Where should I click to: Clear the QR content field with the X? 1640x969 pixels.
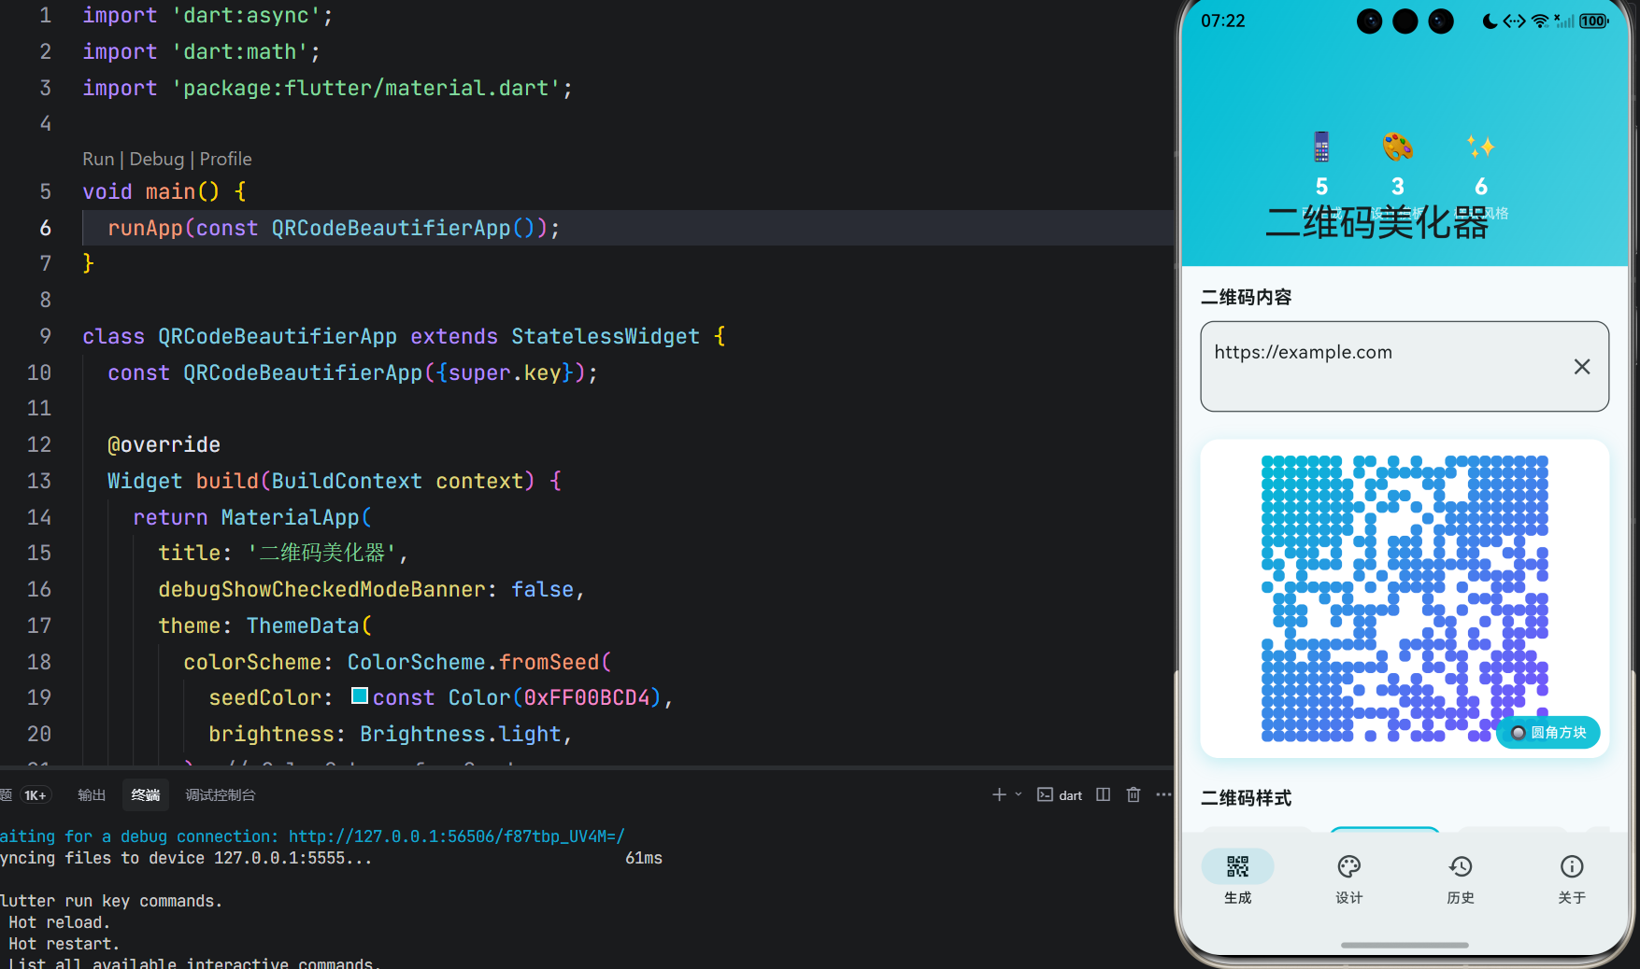1581,367
